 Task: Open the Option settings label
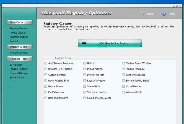pos(151,14)
